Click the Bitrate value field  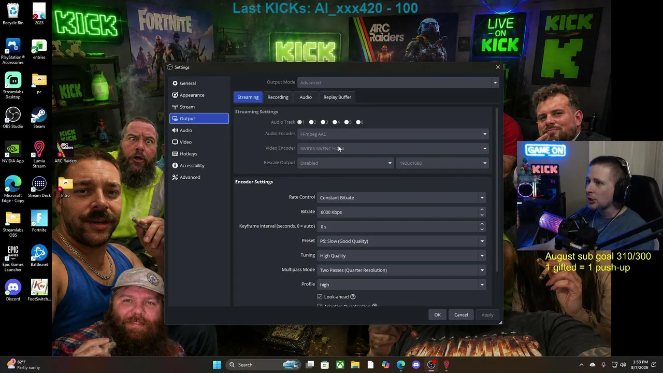pyautogui.click(x=398, y=212)
